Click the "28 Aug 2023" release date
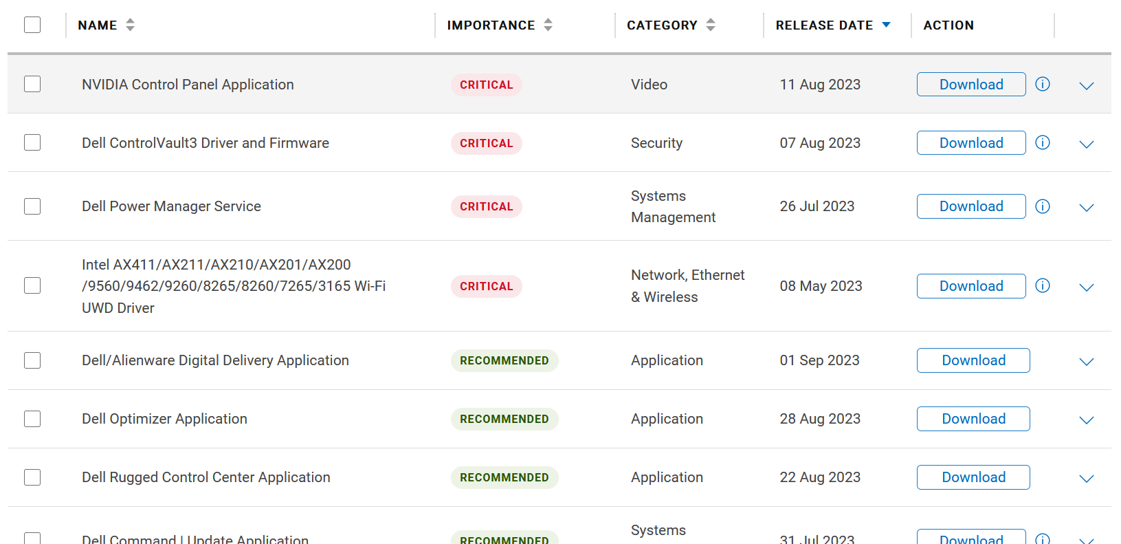 [820, 419]
